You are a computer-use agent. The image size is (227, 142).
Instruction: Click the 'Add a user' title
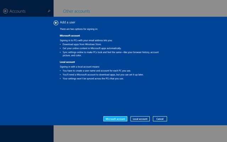[68, 22]
